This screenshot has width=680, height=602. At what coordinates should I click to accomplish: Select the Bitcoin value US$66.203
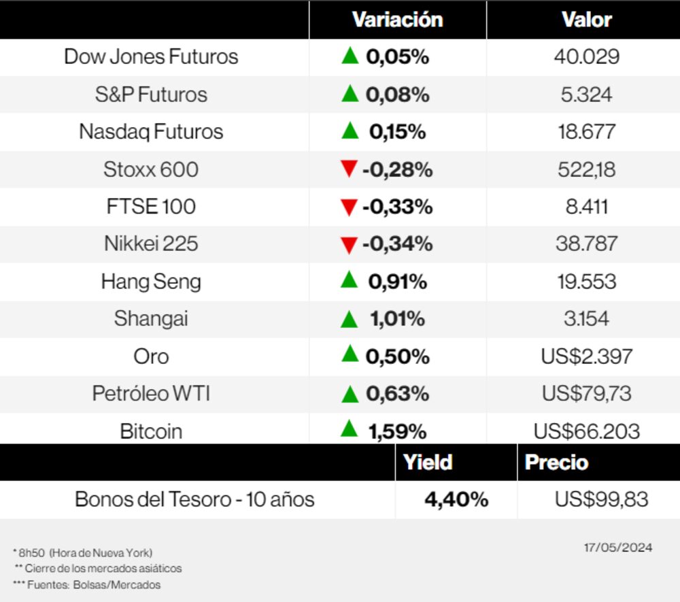(587, 431)
